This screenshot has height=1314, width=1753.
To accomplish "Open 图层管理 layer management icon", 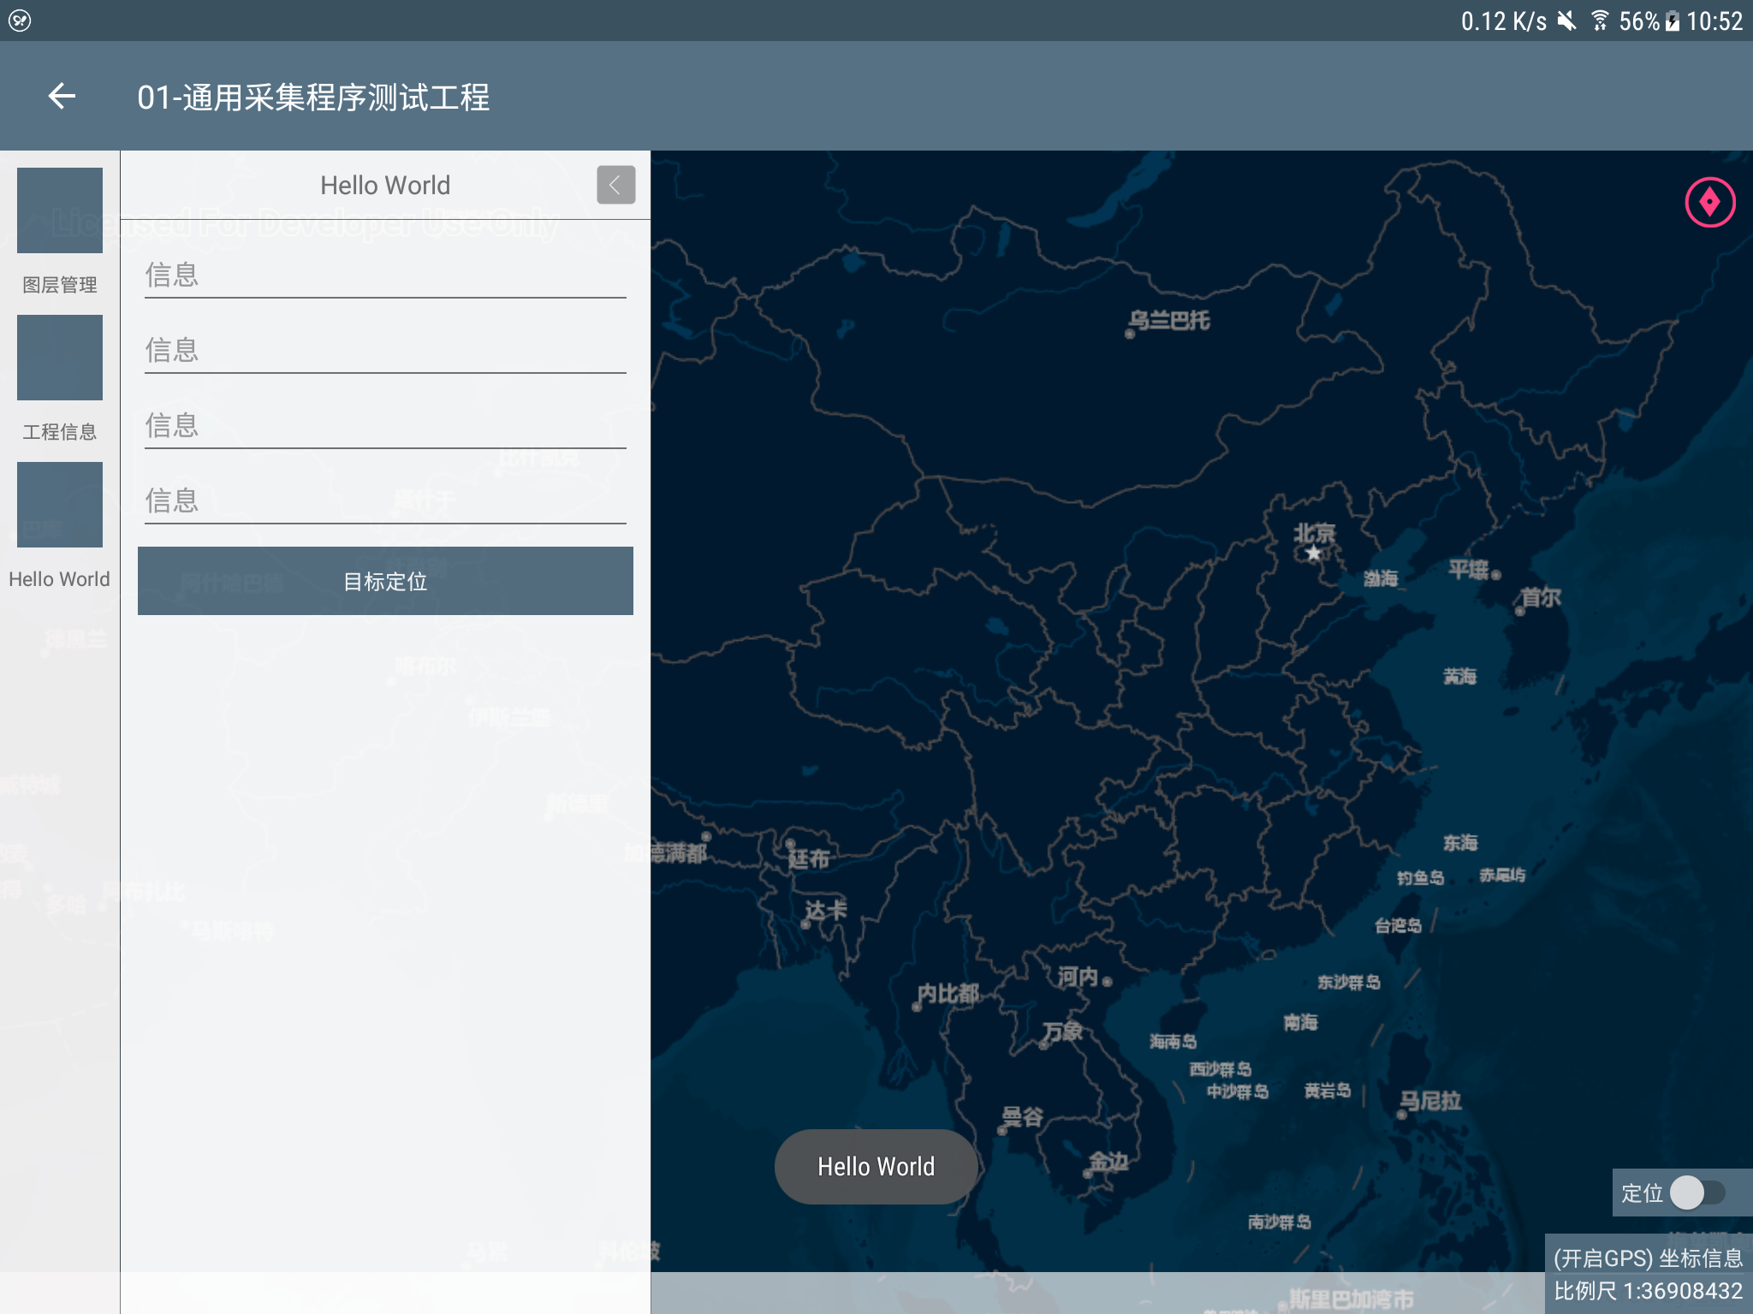I will 60,210.
